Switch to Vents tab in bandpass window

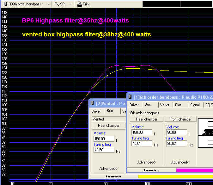(x=165, y=105)
